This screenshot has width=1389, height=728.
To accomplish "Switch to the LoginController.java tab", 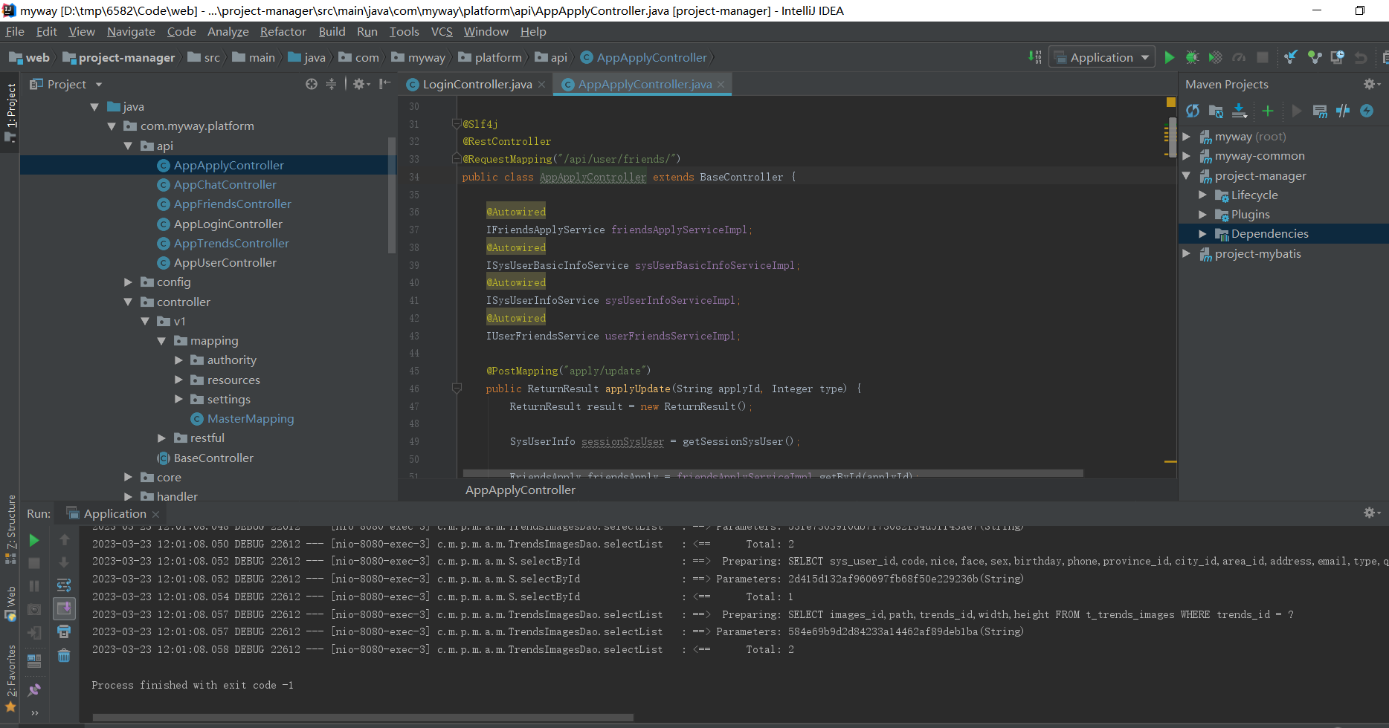I will pos(477,84).
